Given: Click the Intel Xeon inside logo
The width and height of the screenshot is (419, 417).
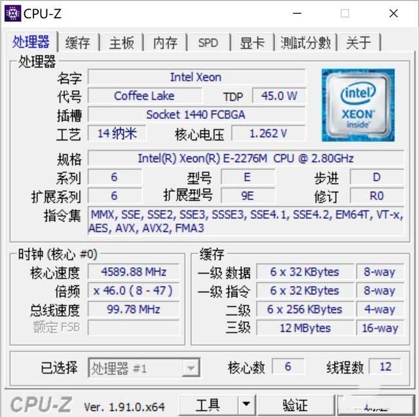Looking at the screenshot, I should tap(358, 105).
